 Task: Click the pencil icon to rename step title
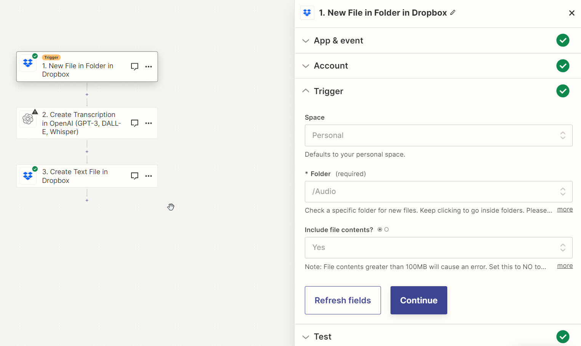click(453, 13)
